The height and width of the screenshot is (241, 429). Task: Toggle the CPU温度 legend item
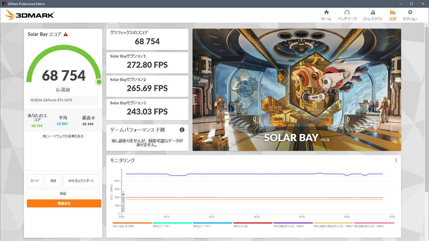tap(172, 225)
